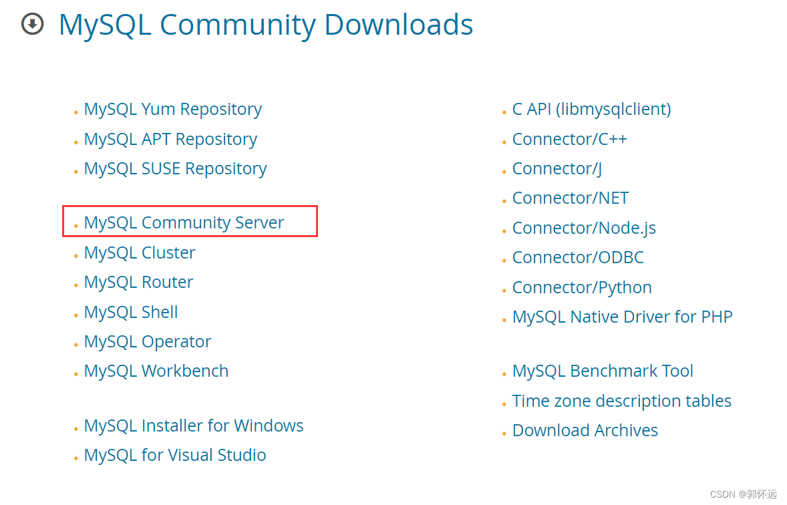Image resolution: width=787 pixels, height=505 pixels.
Task: Open the MySQL Workbench link
Action: click(x=156, y=371)
